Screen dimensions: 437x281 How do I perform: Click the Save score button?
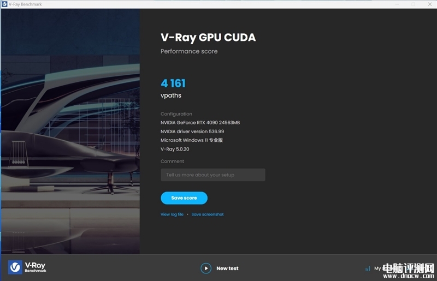click(184, 198)
